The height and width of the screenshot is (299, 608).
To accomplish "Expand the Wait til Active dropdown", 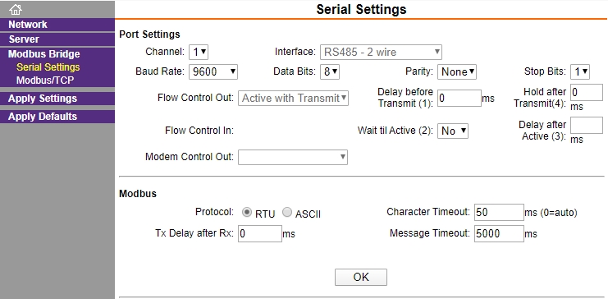I will tap(453, 131).
